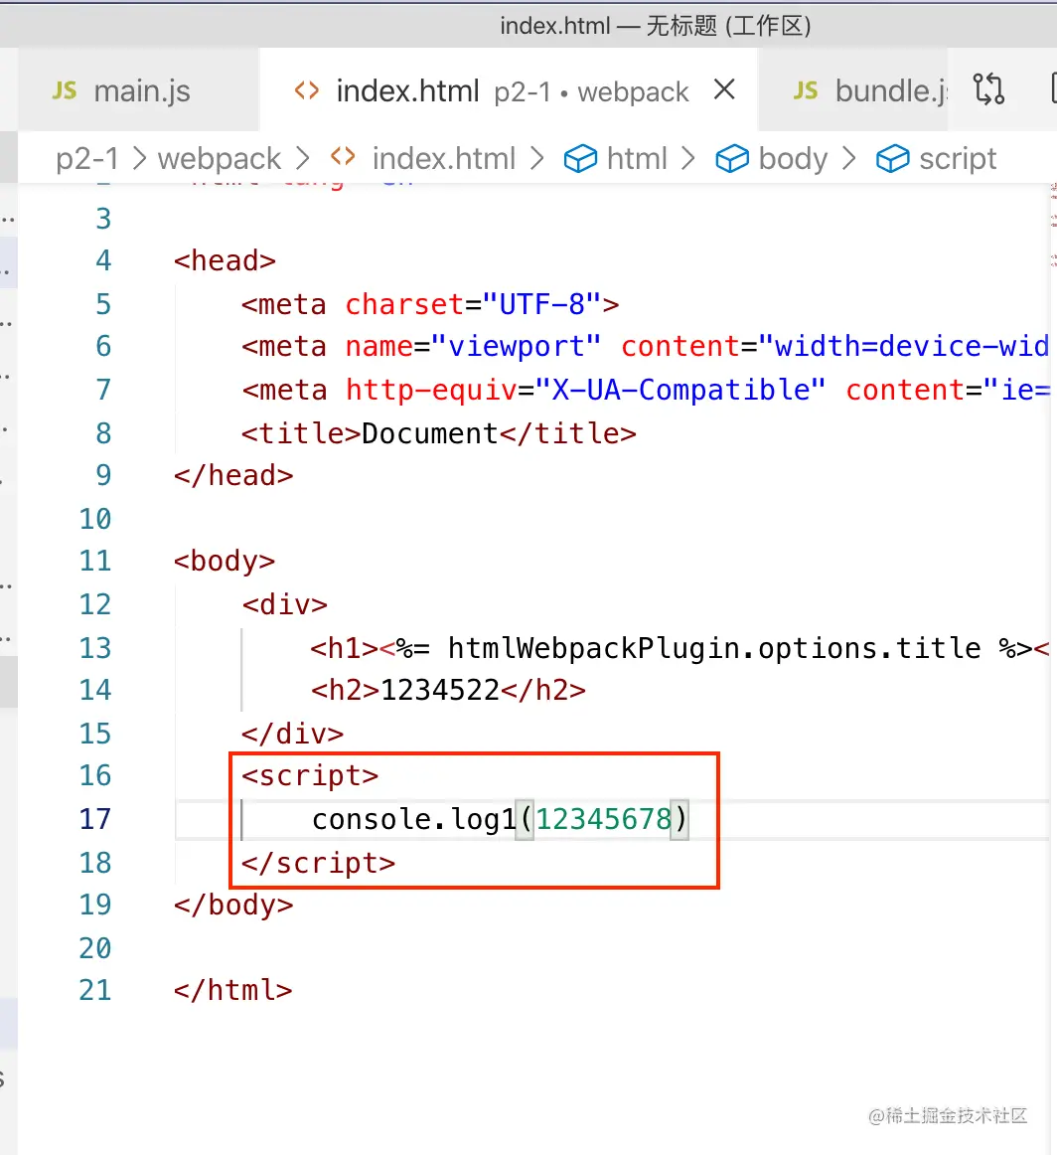Close the index.html tab

(724, 89)
